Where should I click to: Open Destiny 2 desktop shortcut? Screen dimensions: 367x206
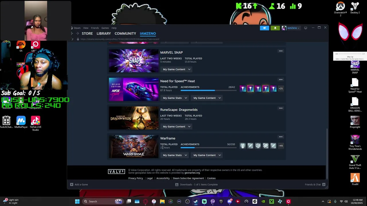pyautogui.click(x=355, y=8)
